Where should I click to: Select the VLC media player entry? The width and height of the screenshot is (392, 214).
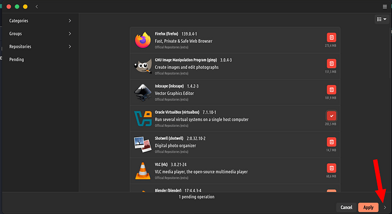point(235,171)
